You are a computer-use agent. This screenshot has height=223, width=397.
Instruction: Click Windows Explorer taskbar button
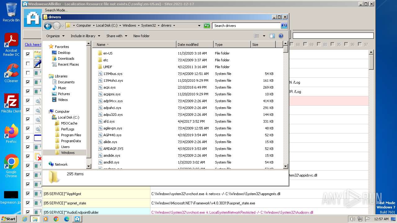tap(35, 219)
